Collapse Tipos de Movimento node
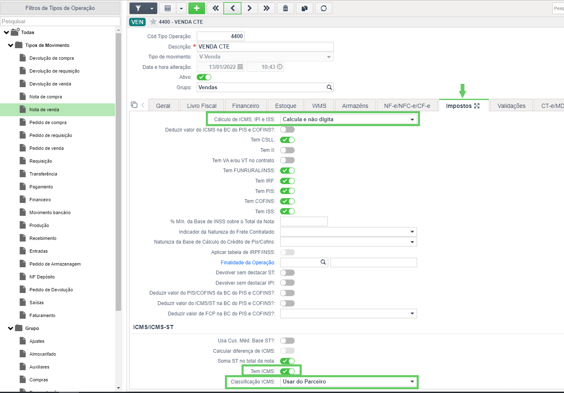The height and width of the screenshot is (393, 564). (x=11, y=45)
